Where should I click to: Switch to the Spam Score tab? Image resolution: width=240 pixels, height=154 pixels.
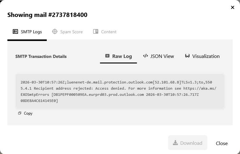[x=71, y=32]
